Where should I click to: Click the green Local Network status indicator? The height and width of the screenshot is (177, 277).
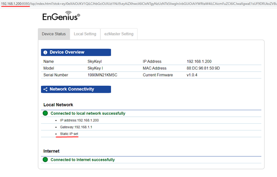pos(45,113)
